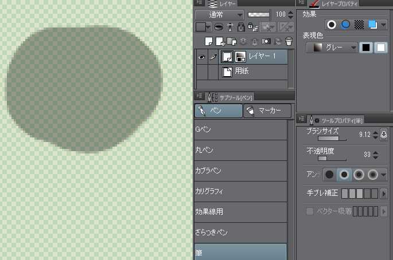This screenshot has height=260, width=393.
Task: Select the ペン sub tool tab
Action: 218,111
